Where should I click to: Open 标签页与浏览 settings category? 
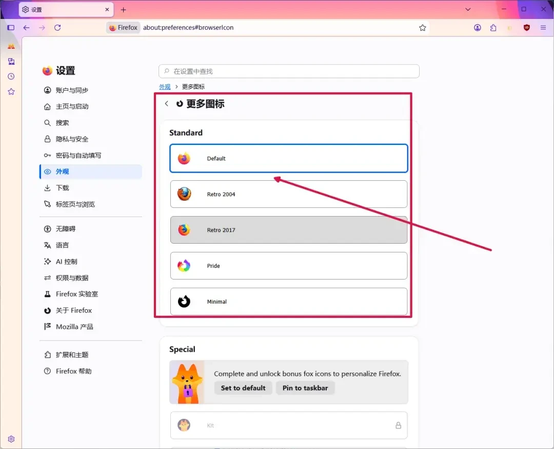pyautogui.click(x=91, y=204)
